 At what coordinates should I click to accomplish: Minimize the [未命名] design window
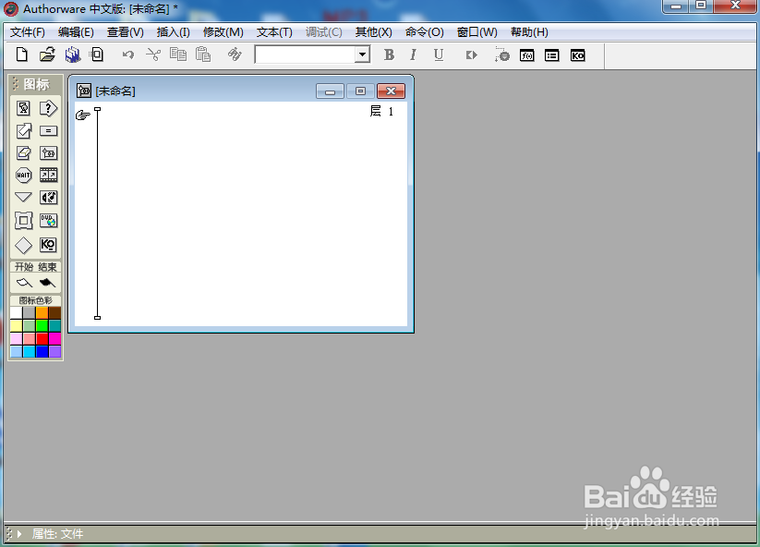pyautogui.click(x=330, y=91)
